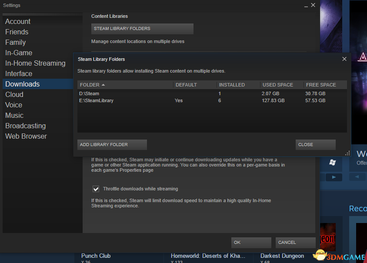Confirm settings with the OK button
This screenshot has height=263, width=367.
251,243
